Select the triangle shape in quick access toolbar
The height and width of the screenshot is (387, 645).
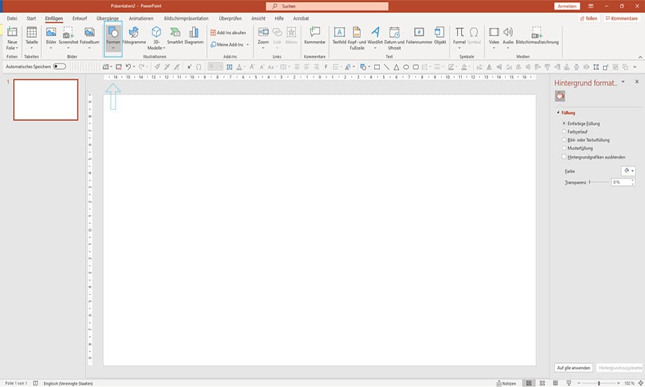click(396, 67)
